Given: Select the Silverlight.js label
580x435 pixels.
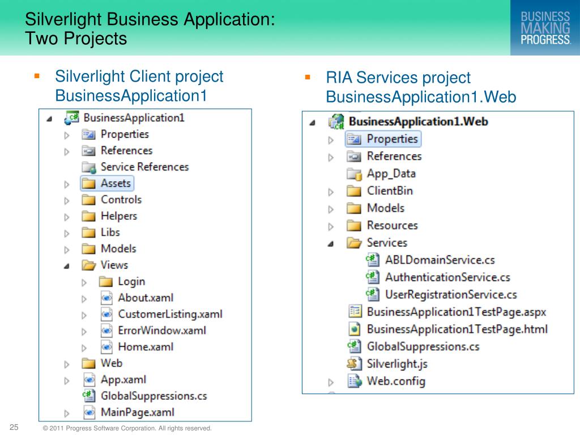Looking at the screenshot, I should click(397, 364).
